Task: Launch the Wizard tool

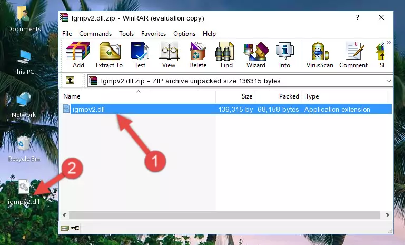Action: 256,55
